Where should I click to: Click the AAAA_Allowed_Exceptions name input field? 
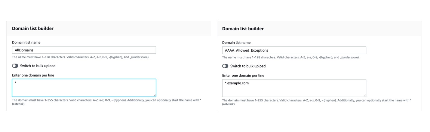pyautogui.click(x=294, y=50)
